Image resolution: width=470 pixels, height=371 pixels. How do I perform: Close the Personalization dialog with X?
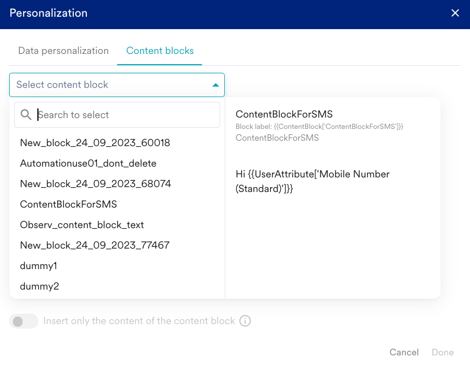(455, 13)
